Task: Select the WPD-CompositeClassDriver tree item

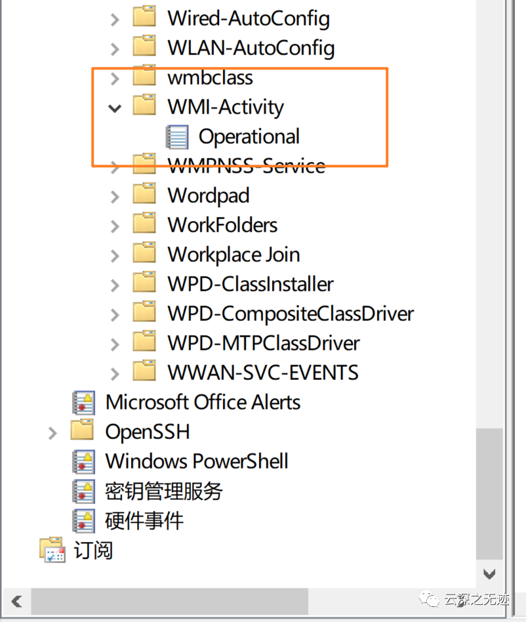Action: point(291,314)
